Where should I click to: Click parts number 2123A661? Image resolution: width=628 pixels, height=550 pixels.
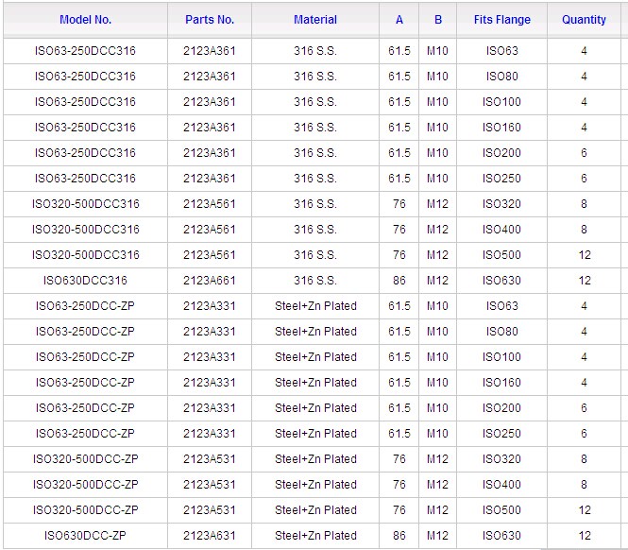pos(210,281)
